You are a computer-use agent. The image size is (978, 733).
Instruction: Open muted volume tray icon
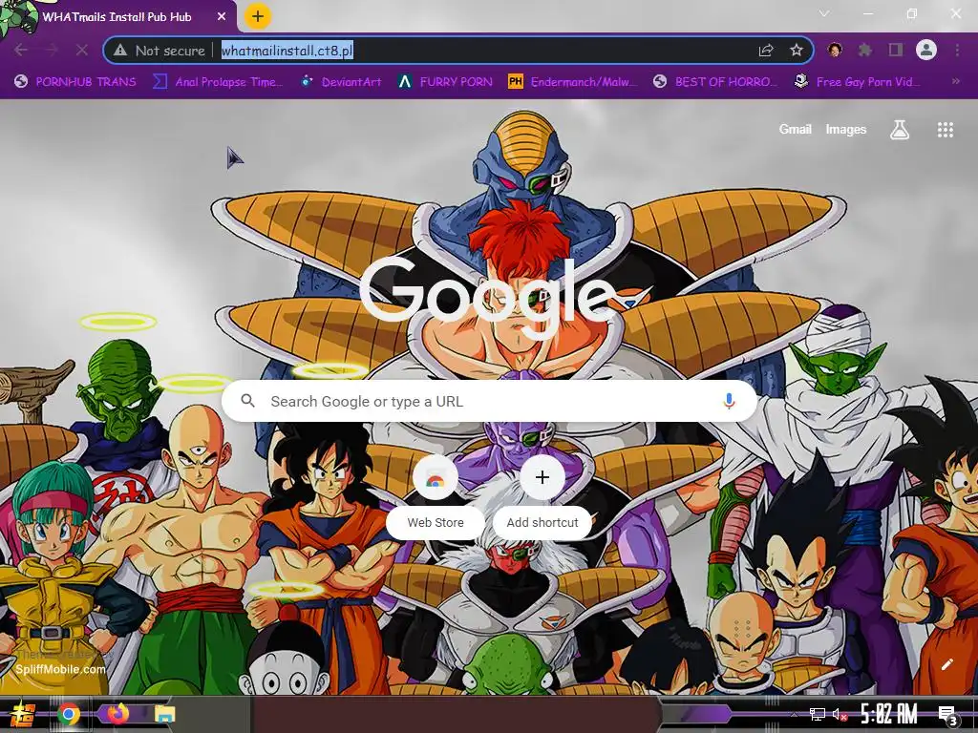(x=840, y=714)
